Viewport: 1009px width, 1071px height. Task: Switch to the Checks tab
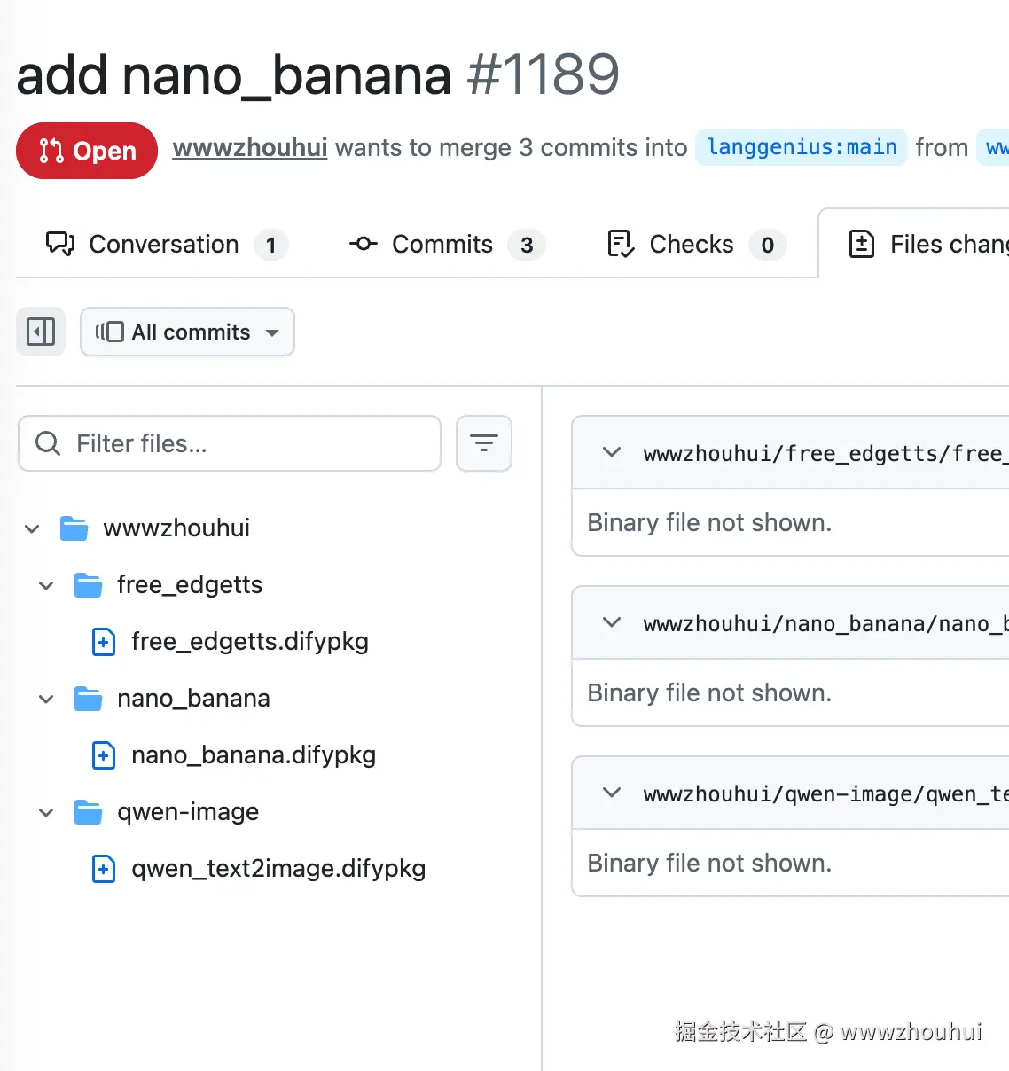click(696, 244)
